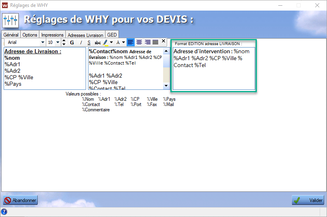Expand the font color dropdown arrow
This screenshot has height=217, width=327.
click(123, 42)
